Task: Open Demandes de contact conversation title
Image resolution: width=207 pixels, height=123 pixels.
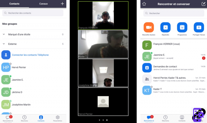Action: [x=165, y=67]
